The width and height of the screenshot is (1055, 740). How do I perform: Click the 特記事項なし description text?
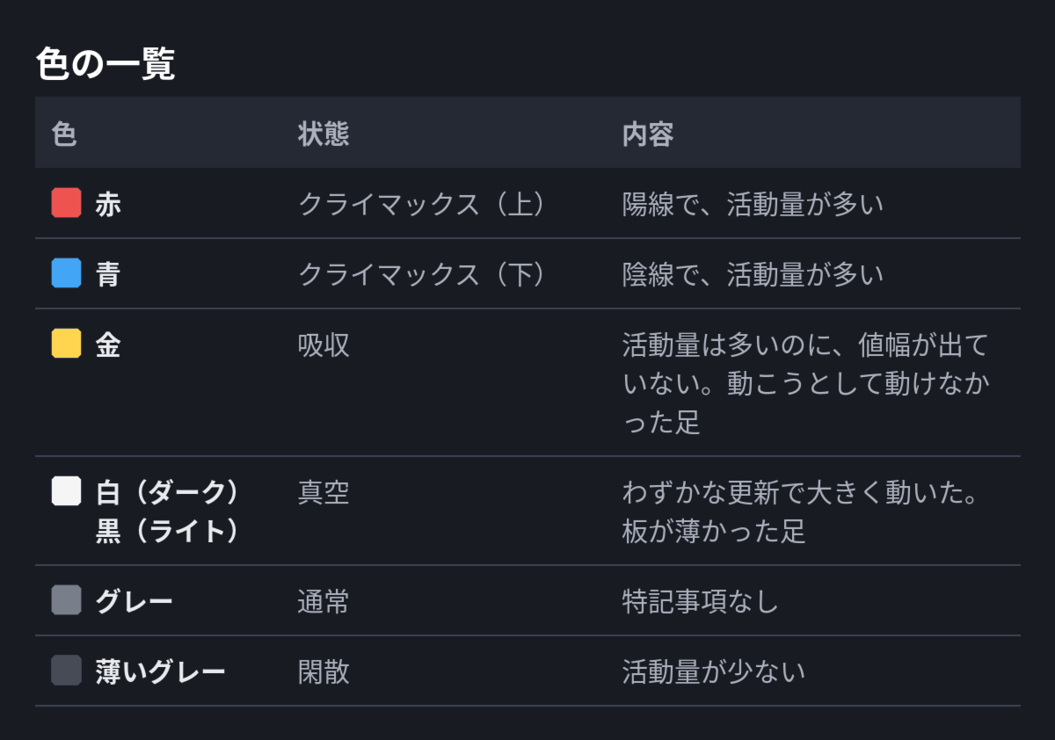(x=701, y=601)
